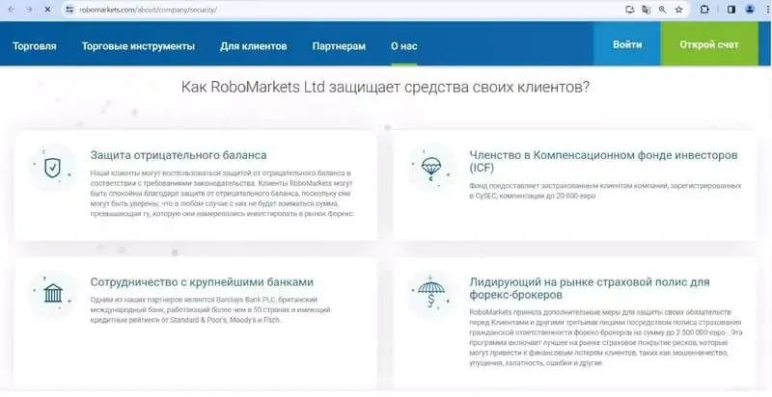Click the text mentioning Barclays Bank PLC
This screenshot has height=397, width=772.
[x=210, y=309]
